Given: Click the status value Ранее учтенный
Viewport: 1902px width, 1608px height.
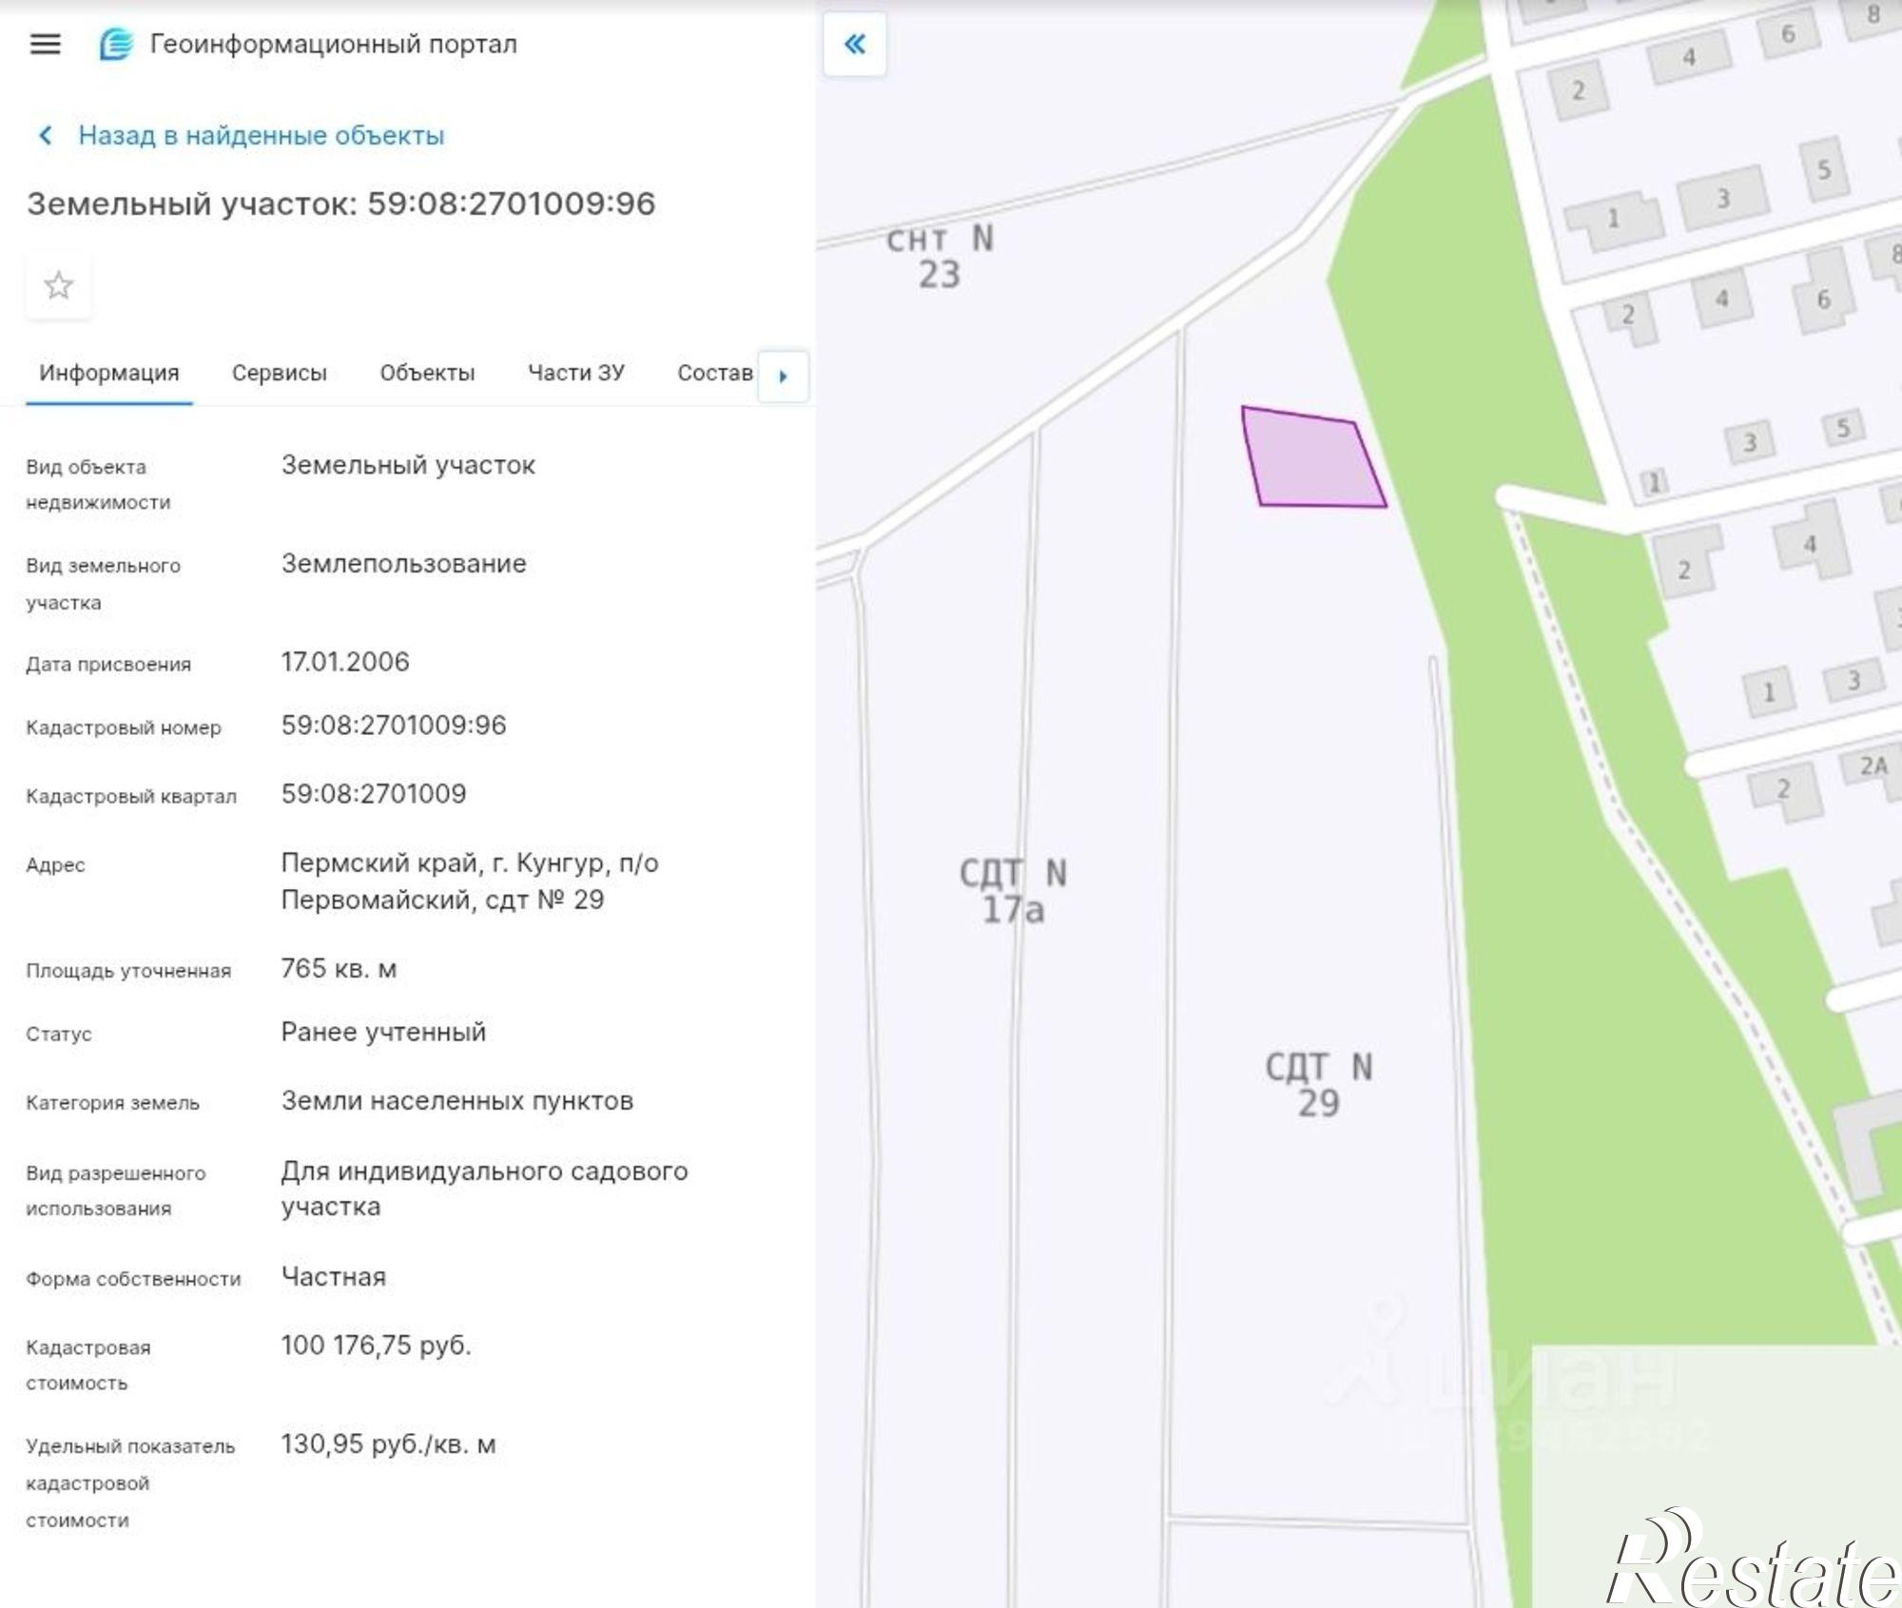Looking at the screenshot, I should coord(383,1032).
